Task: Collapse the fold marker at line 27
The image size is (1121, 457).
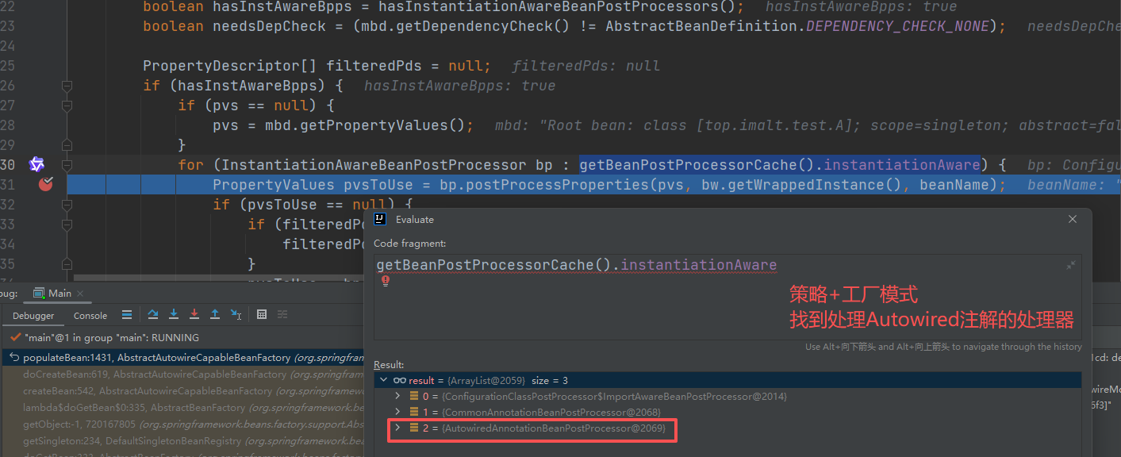Action: point(67,106)
